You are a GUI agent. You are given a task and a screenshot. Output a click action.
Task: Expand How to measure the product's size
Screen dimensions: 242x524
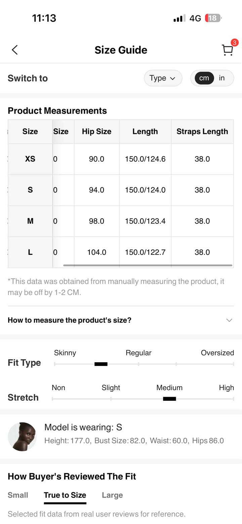pyautogui.click(x=121, y=320)
